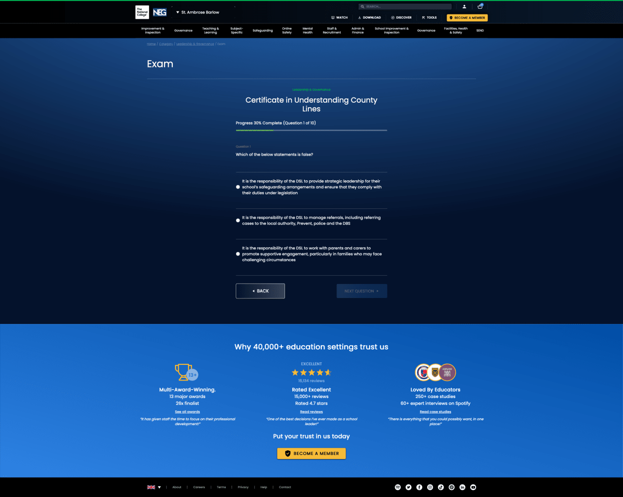Image resolution: width=623 pixels, height=497 pixels.
Task: Open the Watch menu
Action: click(x=339, y=18)
